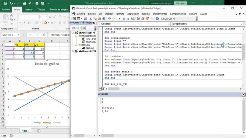The height and width of the screenshot is (138, 246).
Task: Click the chart title Título del gráfico
Action: (47, 64)
